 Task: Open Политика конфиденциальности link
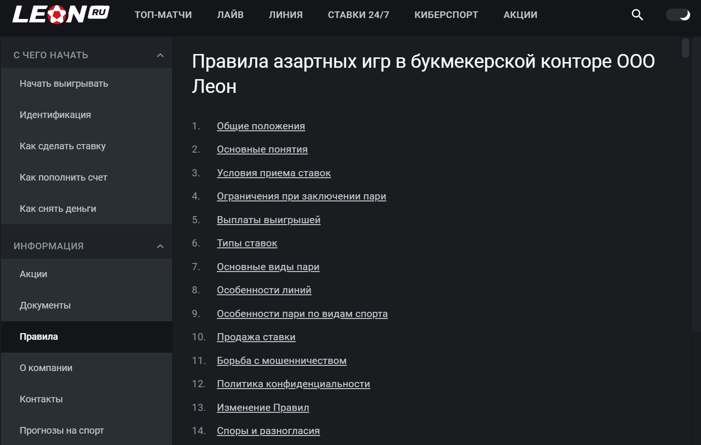point(293,384)
